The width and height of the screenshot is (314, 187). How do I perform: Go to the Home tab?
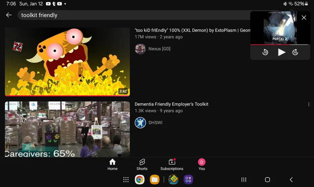click(113, 165)
